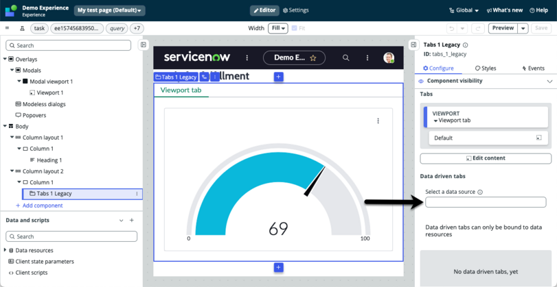Open the gauge widget's three-dot menu
This screenshot has width=557, height=287.
378,121
